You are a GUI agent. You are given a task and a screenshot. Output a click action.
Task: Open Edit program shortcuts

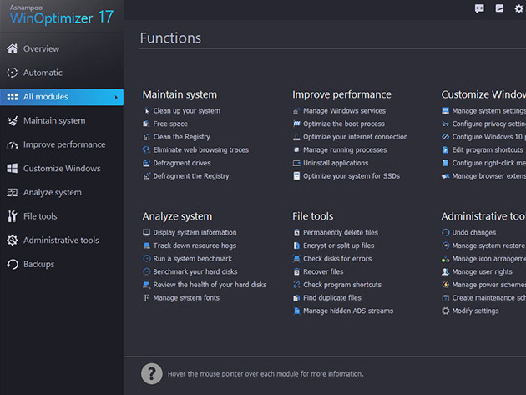coord(488,150)
